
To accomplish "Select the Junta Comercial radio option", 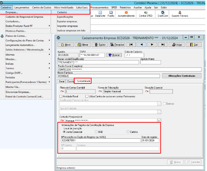I will click(64, 132).
